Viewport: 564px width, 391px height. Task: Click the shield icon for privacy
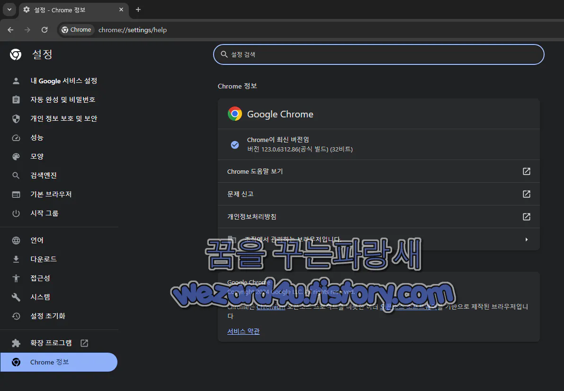tap(16, 119)
